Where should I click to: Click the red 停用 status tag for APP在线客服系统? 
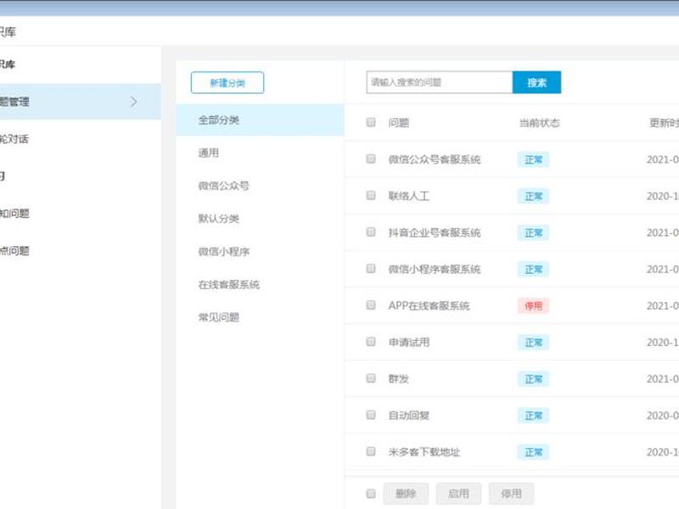(x=534, y=306)
